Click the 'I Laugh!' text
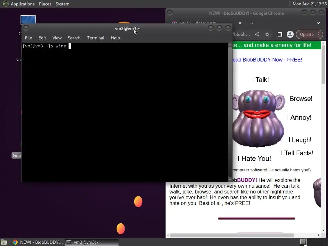 coord(300,140)
